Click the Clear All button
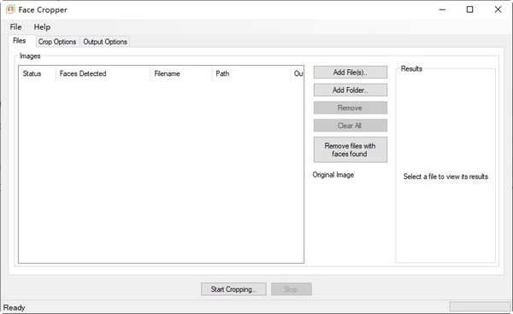 [350, 125]
